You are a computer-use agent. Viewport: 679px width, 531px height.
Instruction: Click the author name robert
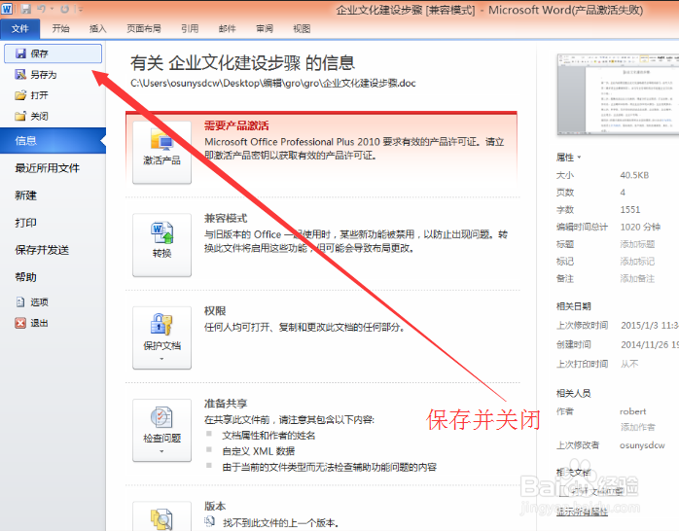pos(632,411)
